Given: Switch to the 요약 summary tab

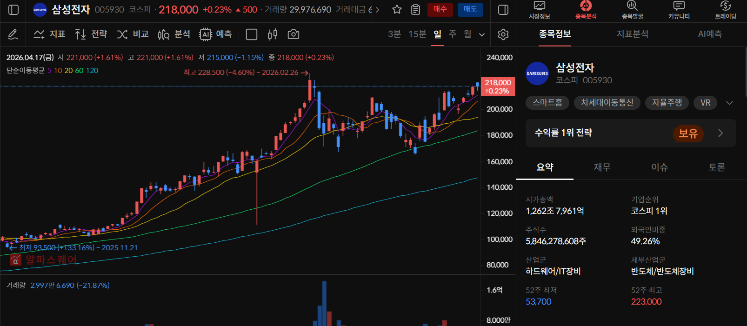Looking at the screenshot, I should click(545, 167).
